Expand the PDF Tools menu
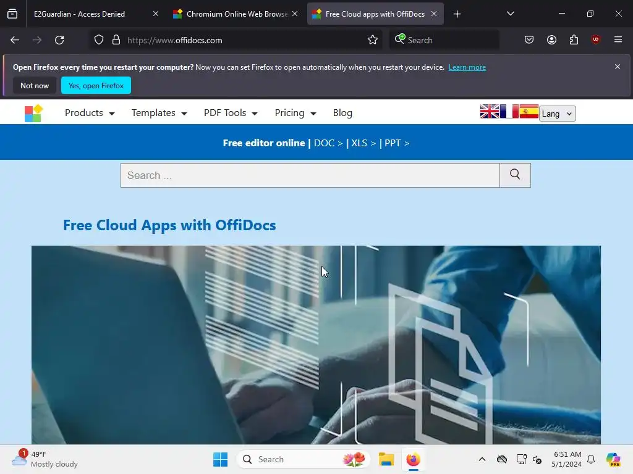The height and width of the screenshot is (474, 633). coord(231,113)
